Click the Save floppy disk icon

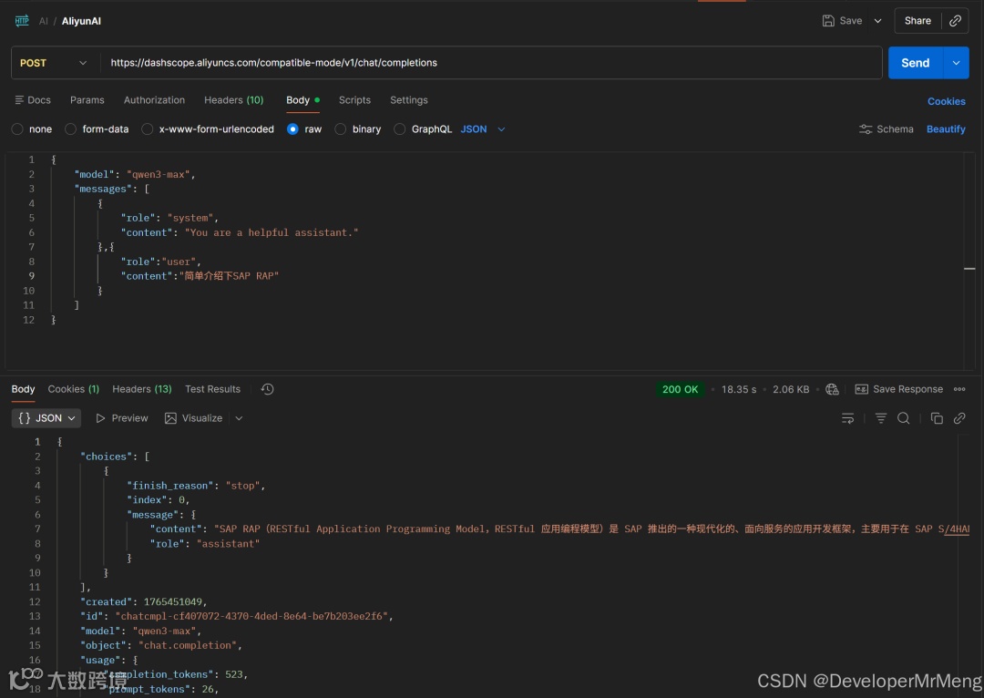[827, 21]
